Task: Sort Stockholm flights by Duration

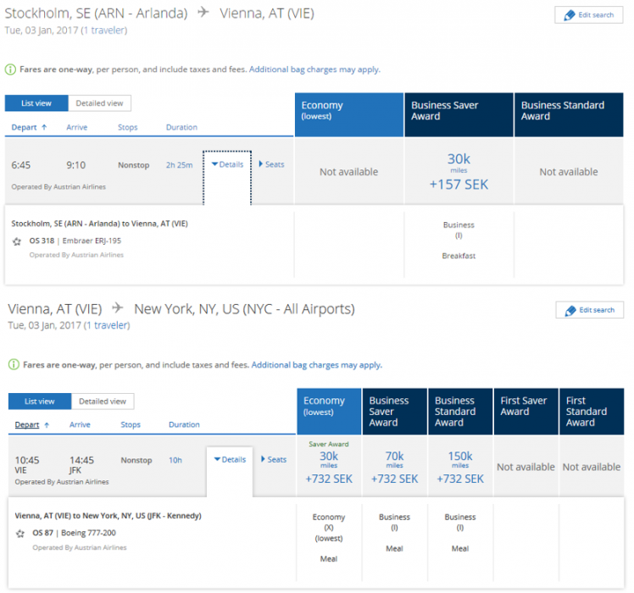Action: pyautogui.click(x=181, y=127)
